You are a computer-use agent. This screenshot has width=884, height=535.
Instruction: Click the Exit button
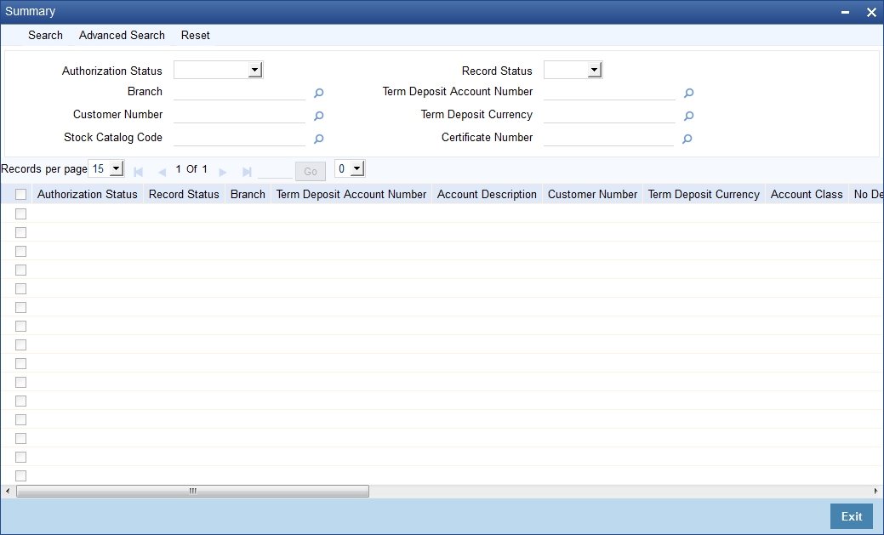(x=852, y=516)
